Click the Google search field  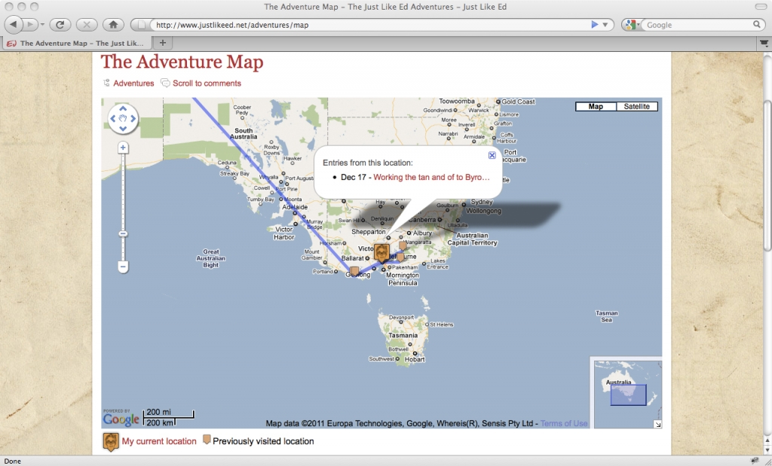pyautogui.click(x=698, y=25)
